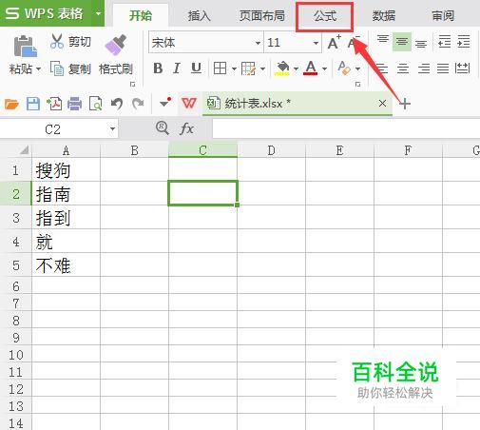Screen dimensions: 480x430
Task: Click the Paste clipboard icon
Action: (x=25, y=47)
